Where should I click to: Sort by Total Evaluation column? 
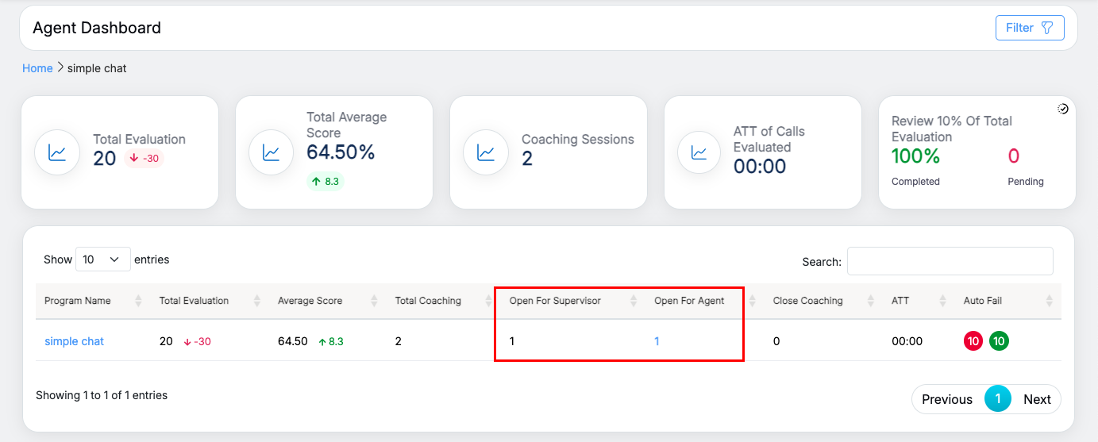(x=256, y=301)
